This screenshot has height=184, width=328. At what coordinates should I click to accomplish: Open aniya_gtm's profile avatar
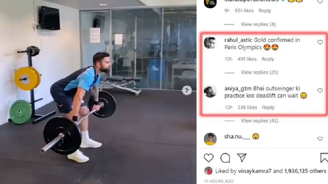coord(210,91)
